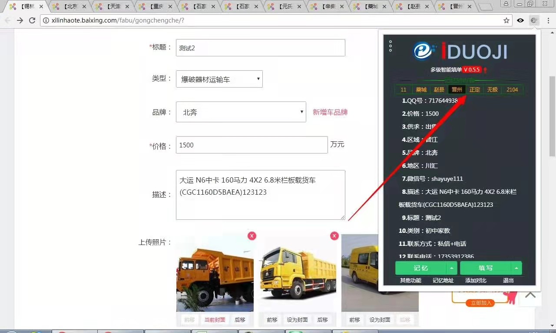
Task: Select the 晋州 record tab in iDuoji
Action: tap(457, 90)
